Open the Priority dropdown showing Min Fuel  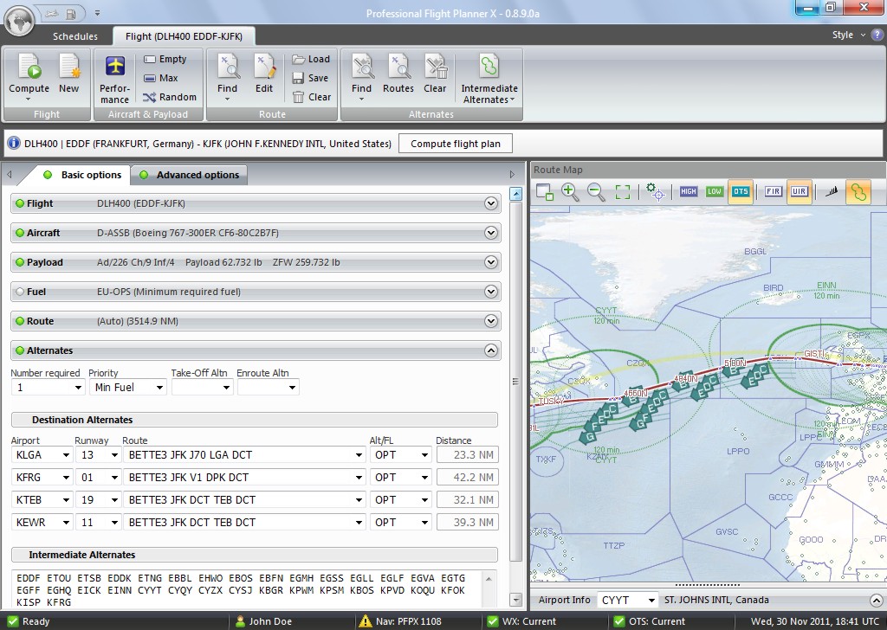pos(127,388)
